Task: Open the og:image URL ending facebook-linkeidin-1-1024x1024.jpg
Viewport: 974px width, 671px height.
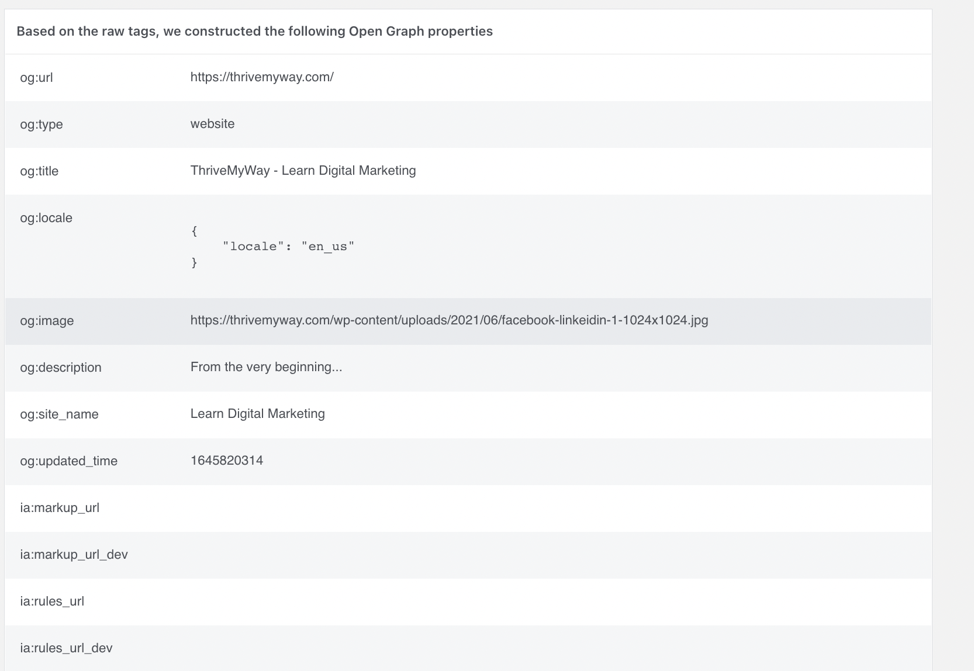Action: point(449,320)
